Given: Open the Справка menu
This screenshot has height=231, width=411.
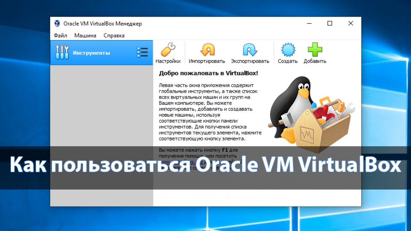Looking at the screenshot, I should [x=114, y=36].
